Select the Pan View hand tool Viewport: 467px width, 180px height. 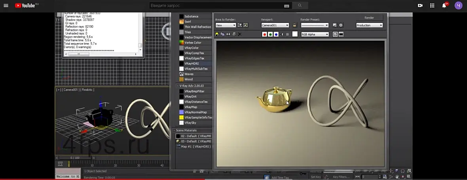(x=397, y=176)
